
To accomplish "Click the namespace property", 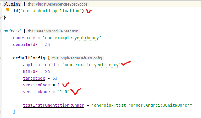I will [x=24, y=38].
